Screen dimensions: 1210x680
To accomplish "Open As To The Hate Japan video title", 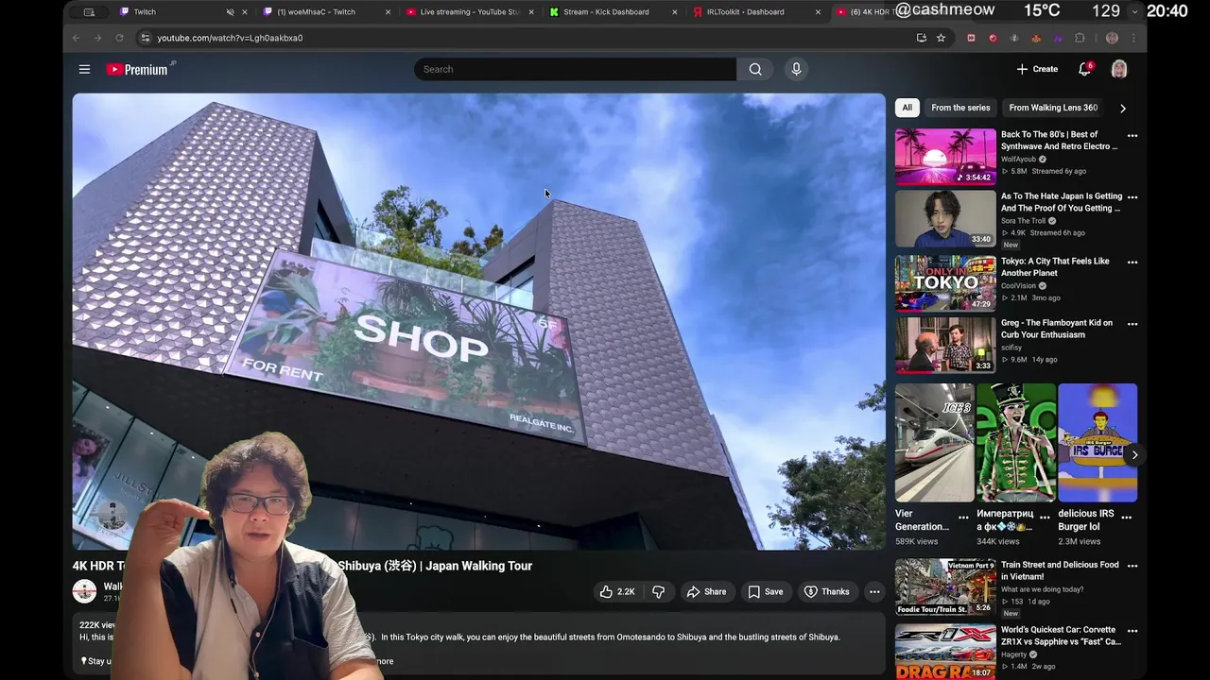I will coord(1062,202).
